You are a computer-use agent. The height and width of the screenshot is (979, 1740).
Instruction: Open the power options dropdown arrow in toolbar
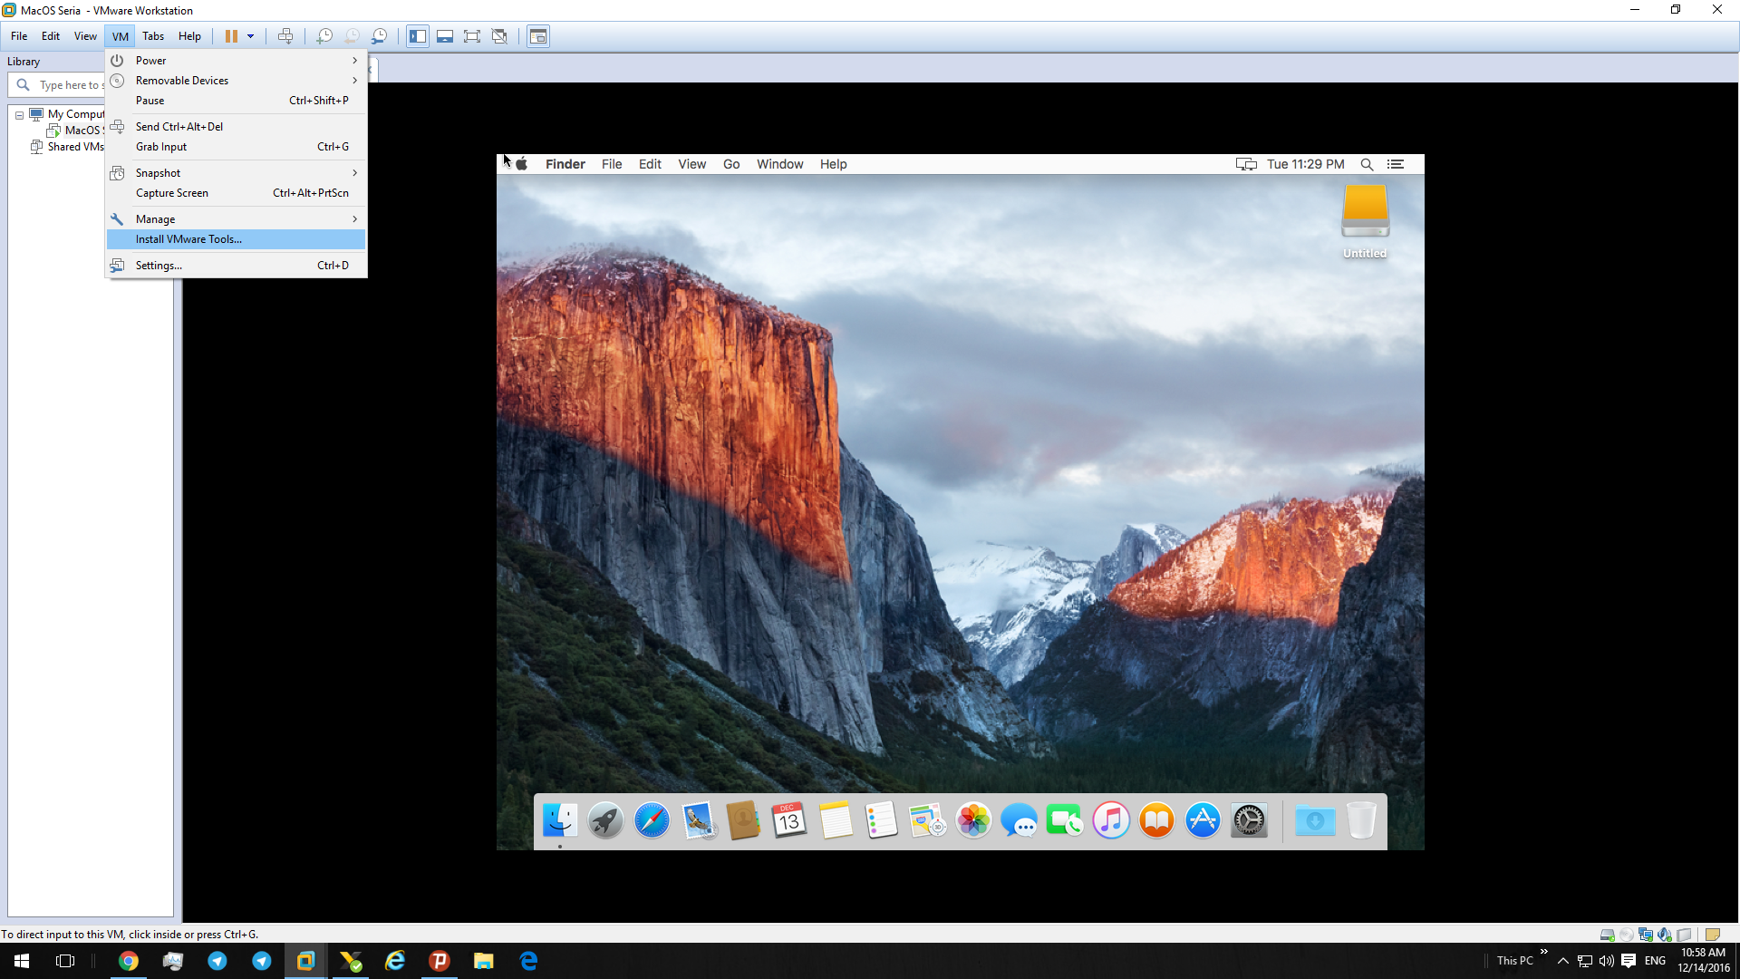coord(251,36)
